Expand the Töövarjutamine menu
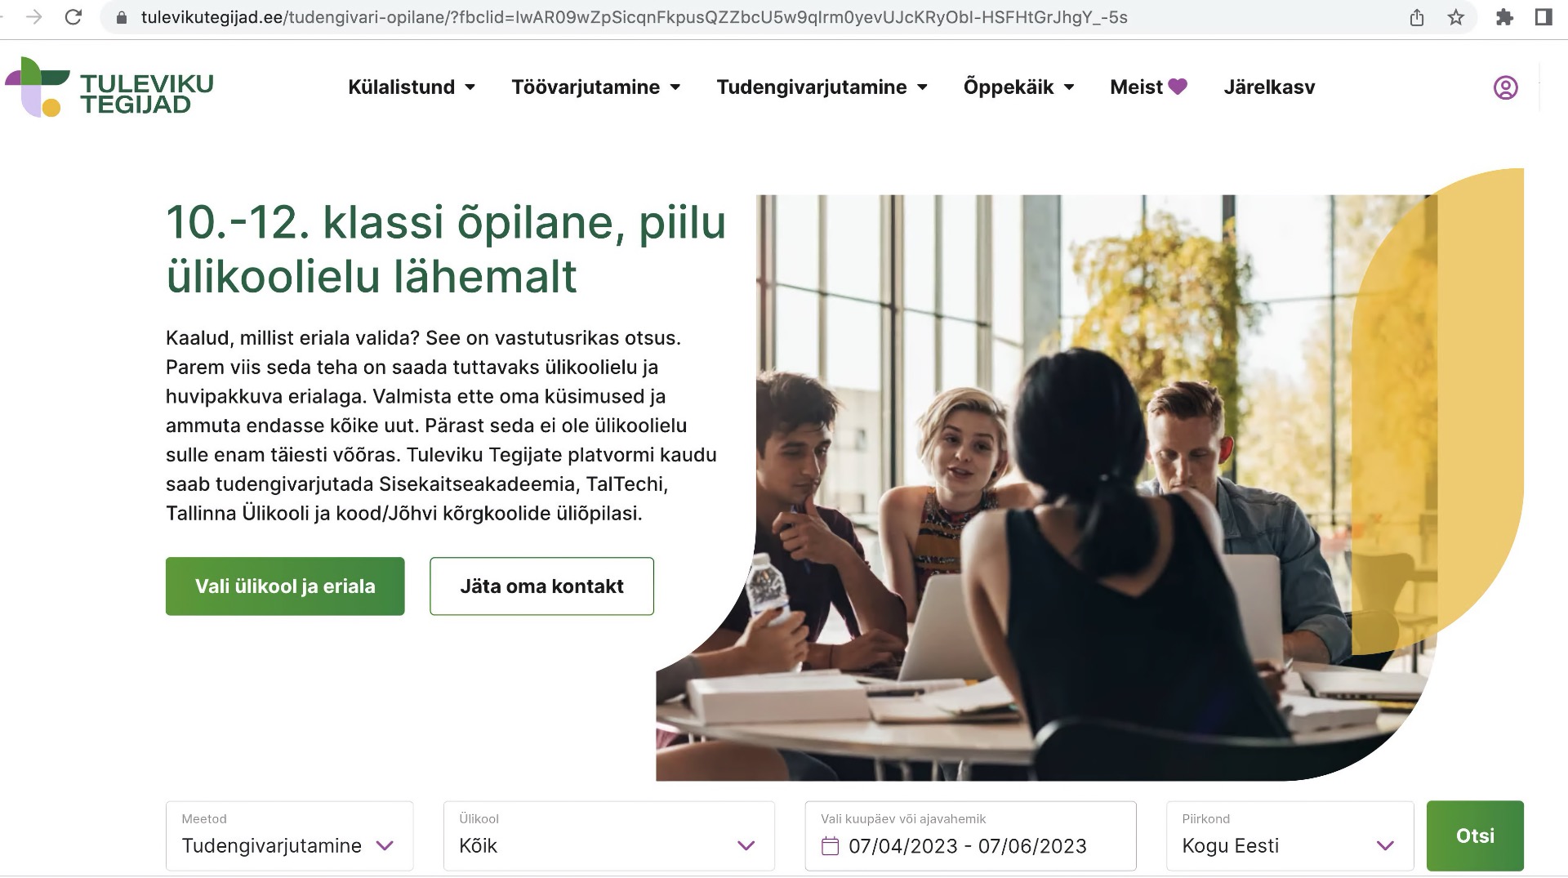The width and height of the screenshot is (1568, 878). pyautogui.click(x=596, y=87)
